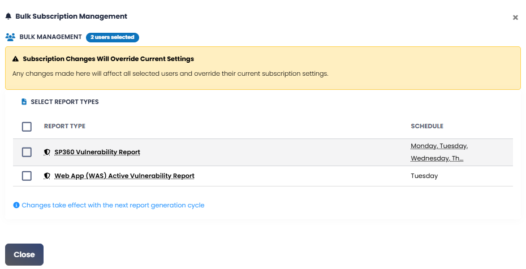526x269 pixels.
Task: Open the Web App (WAS) Active Vulnerability Report link
Action: point(124,176)
